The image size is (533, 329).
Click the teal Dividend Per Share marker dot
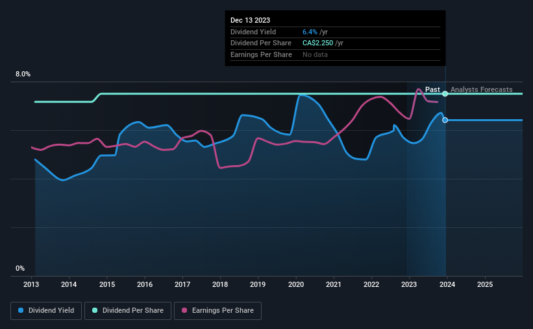445,94
